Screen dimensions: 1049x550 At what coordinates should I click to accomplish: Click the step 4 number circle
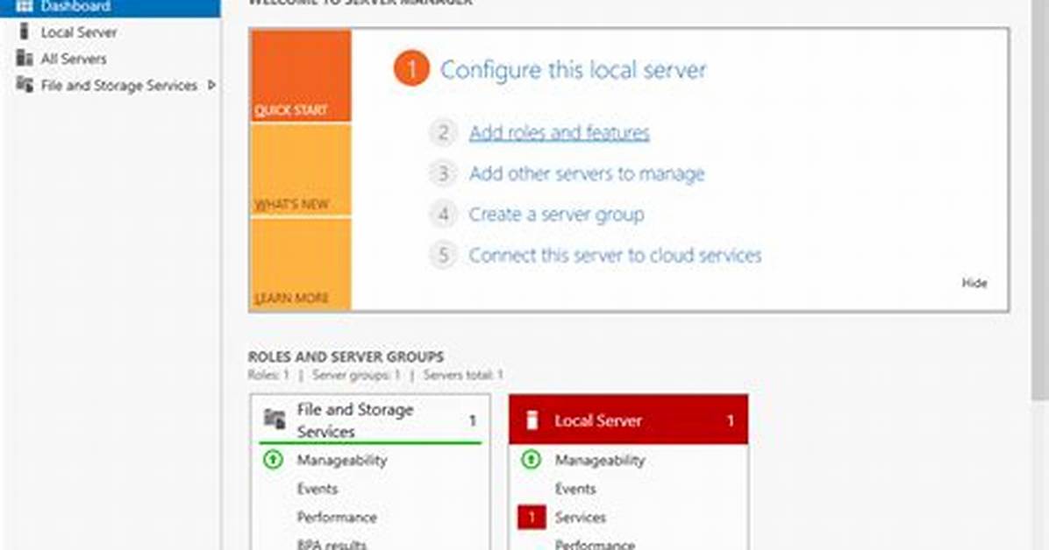tap(443, 215)
